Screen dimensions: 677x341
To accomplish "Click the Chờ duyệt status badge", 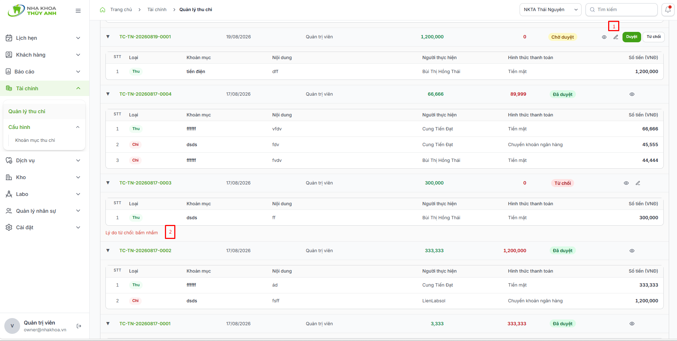I will coord(563,37).
